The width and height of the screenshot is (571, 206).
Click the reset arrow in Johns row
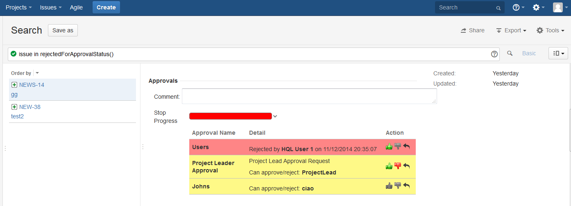click(x=406, y=186)
